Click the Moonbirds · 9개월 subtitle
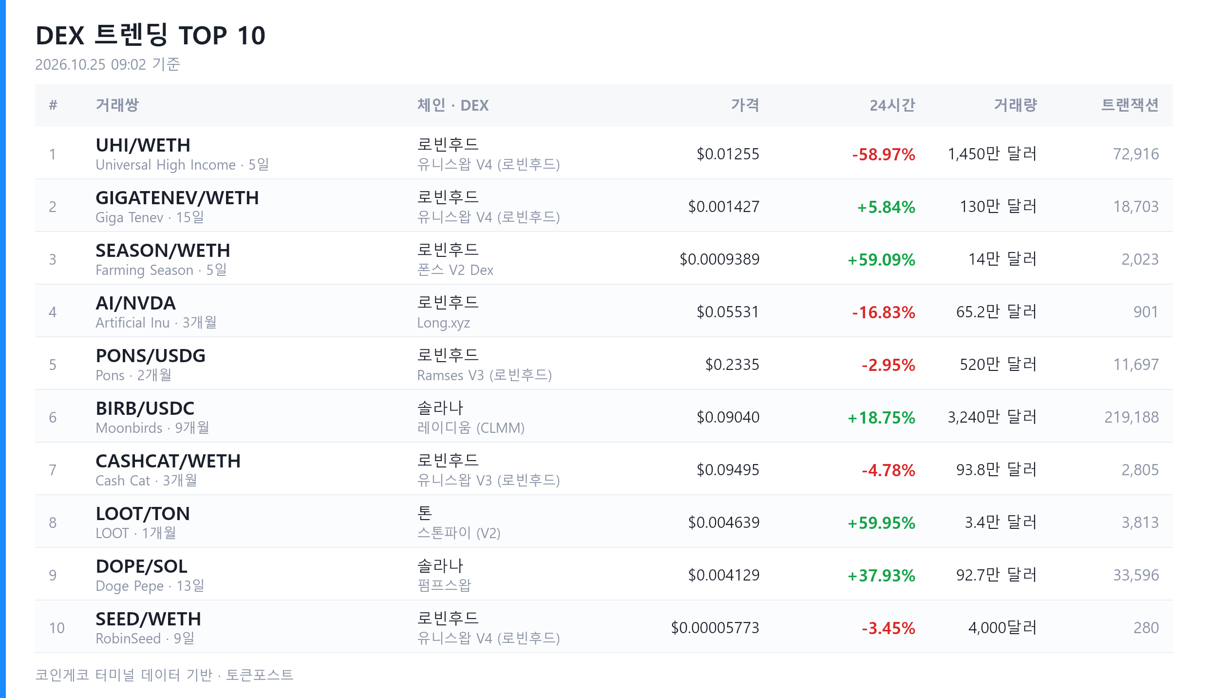The image size is (1208, 698). pyautogui.click(x=152, y=428)
